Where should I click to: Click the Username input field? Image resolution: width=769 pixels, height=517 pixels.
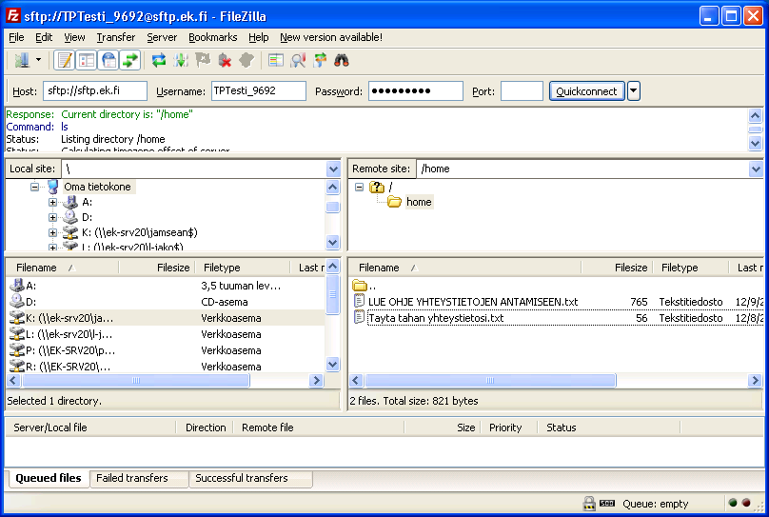tap(259, 91)
